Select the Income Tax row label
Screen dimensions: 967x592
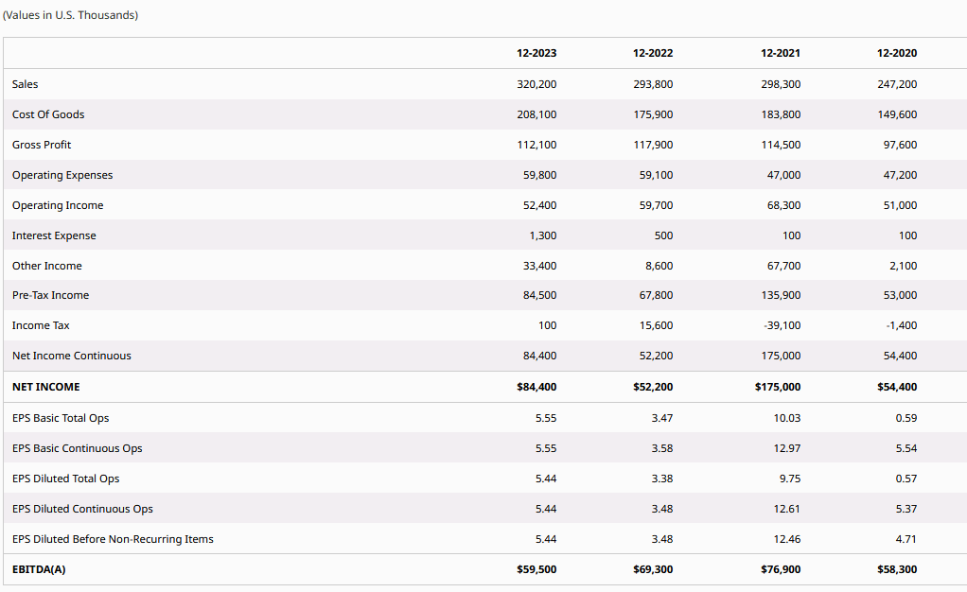tap(41, 325)
